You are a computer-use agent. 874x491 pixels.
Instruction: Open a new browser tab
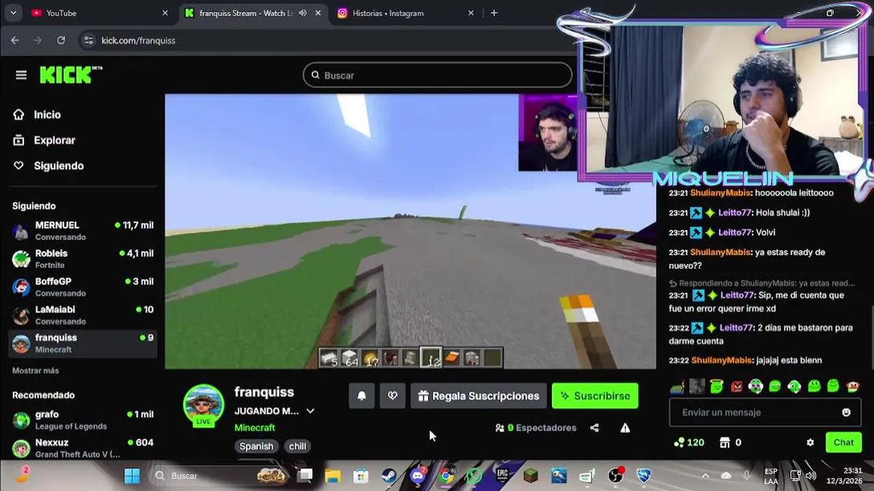(494, 13)
